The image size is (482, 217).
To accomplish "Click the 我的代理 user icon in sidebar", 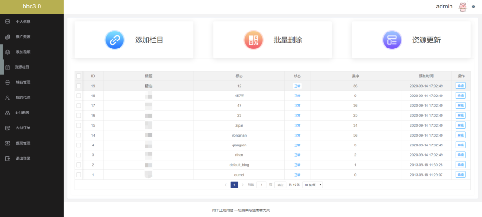I will tap(8, 98).
